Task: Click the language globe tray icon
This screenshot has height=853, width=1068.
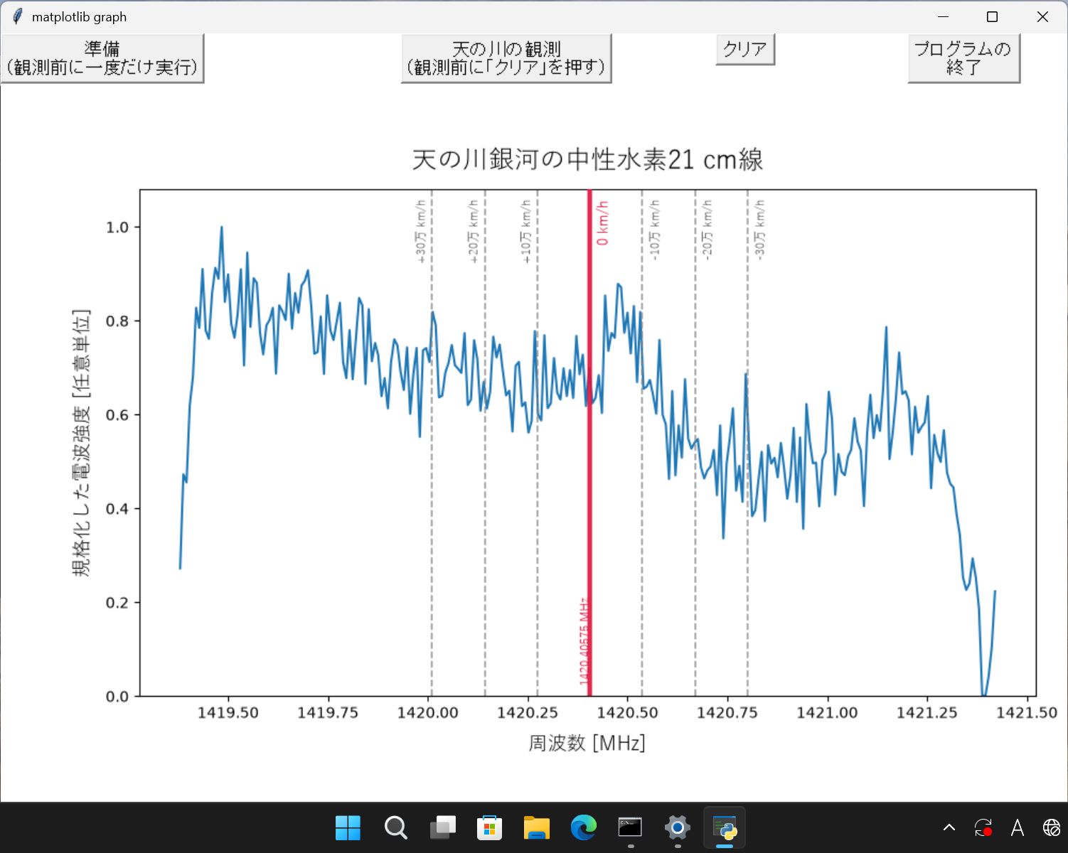Action: (1052, 827)
